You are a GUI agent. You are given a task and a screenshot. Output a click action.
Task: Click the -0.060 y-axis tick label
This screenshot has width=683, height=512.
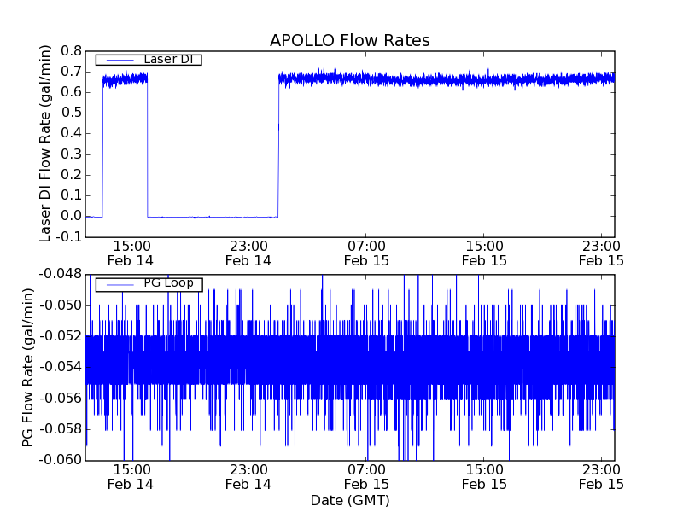61,460
